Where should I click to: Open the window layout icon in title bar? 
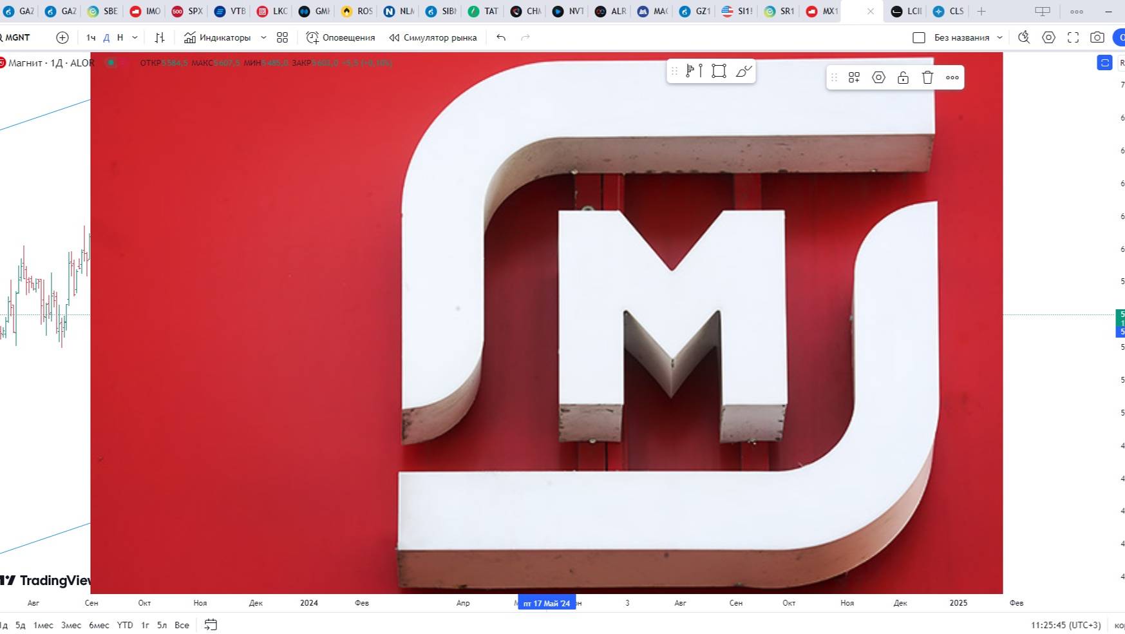tap(1043, 11)
